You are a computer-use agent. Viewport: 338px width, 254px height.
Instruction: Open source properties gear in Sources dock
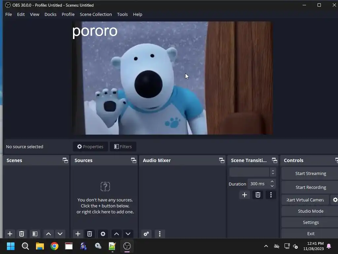(103, 234)
